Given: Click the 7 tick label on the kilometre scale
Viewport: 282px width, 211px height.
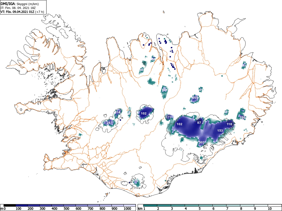Looking at the screenshot, I should click(227, 209).
